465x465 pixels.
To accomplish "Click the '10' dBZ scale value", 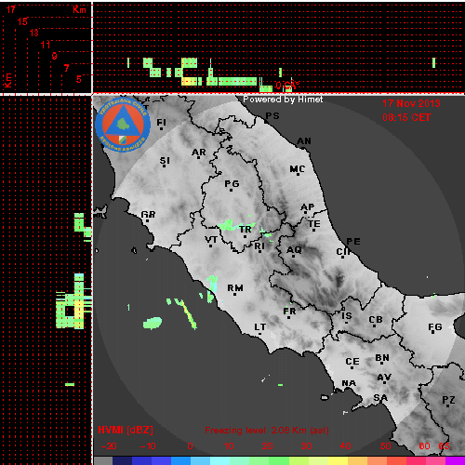I will [x=229, y=446].
